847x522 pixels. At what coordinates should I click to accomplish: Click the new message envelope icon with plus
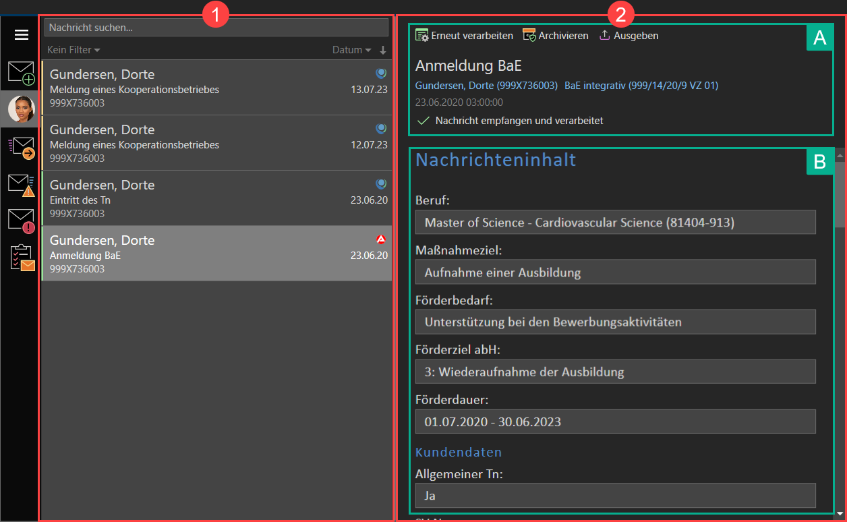coord(21,73)
